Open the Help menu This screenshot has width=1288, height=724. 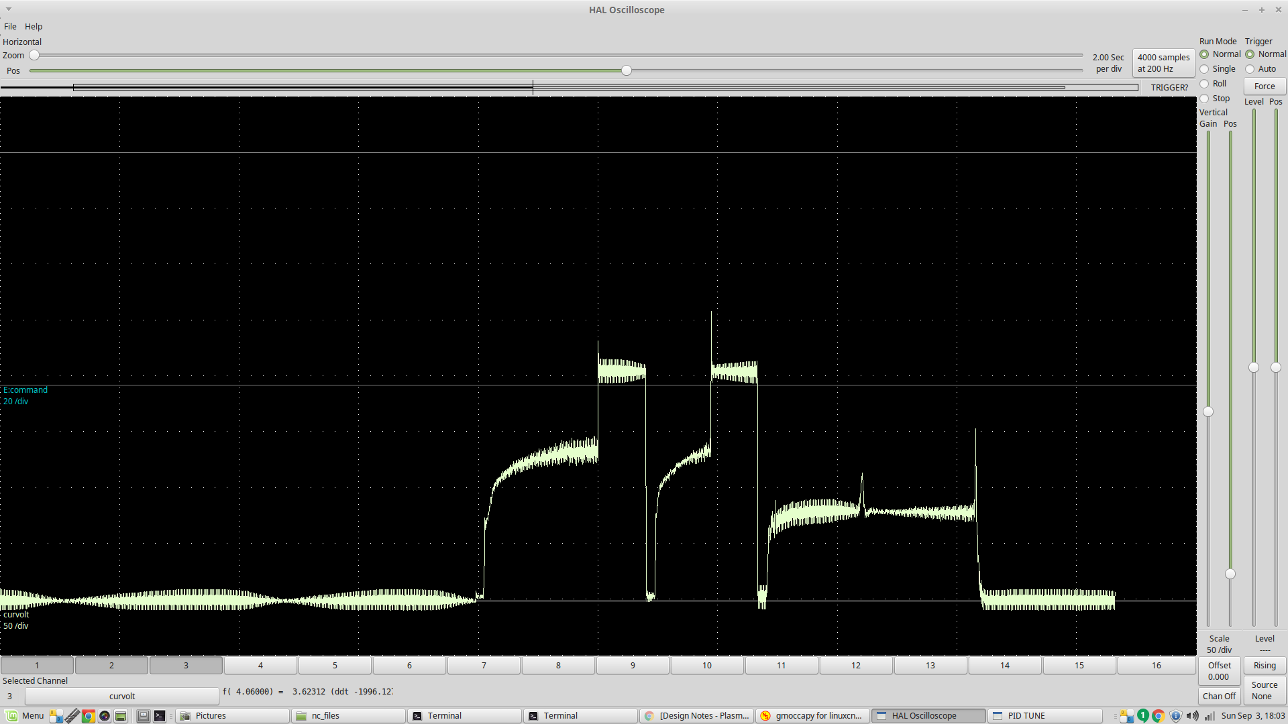(34, 26)
